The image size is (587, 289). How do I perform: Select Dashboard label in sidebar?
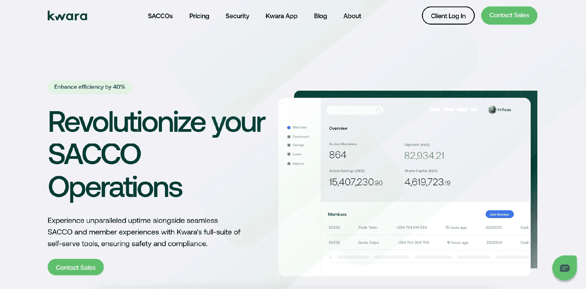[301, 137]
